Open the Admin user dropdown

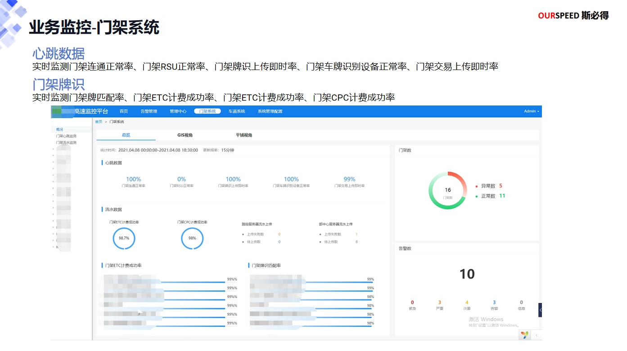pyautogui.click(x=532, y=111)
